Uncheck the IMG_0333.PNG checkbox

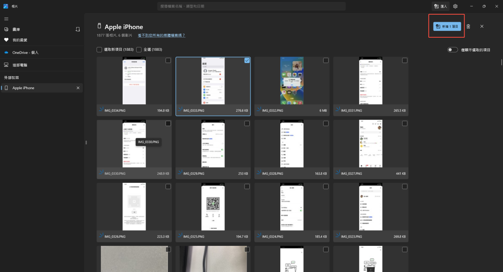(x=247, y=60)
